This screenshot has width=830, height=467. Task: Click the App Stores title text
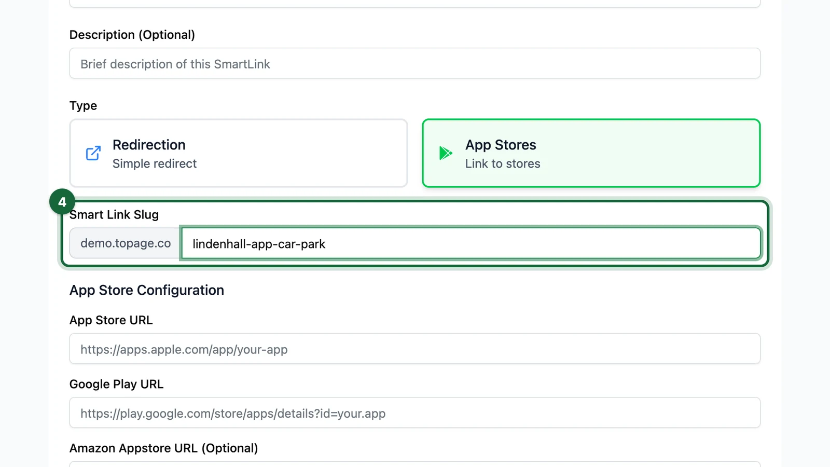501,145
